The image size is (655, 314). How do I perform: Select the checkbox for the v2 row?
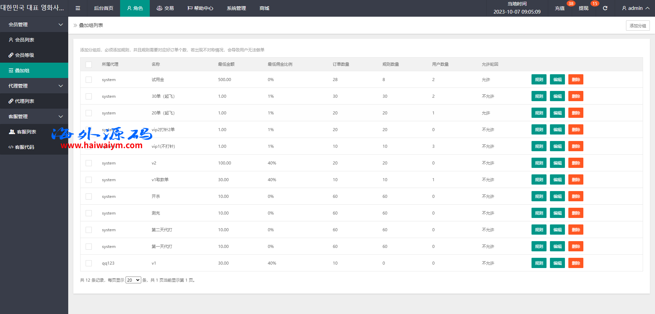[x=89, y=163]
